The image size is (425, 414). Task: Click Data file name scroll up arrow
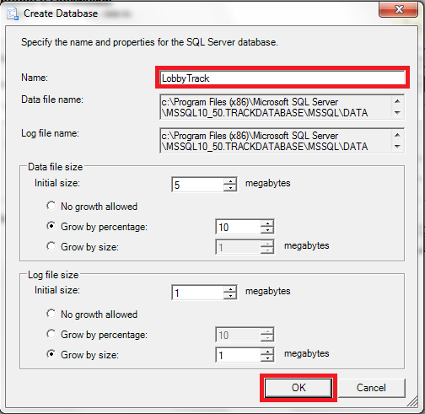[397, 101]
